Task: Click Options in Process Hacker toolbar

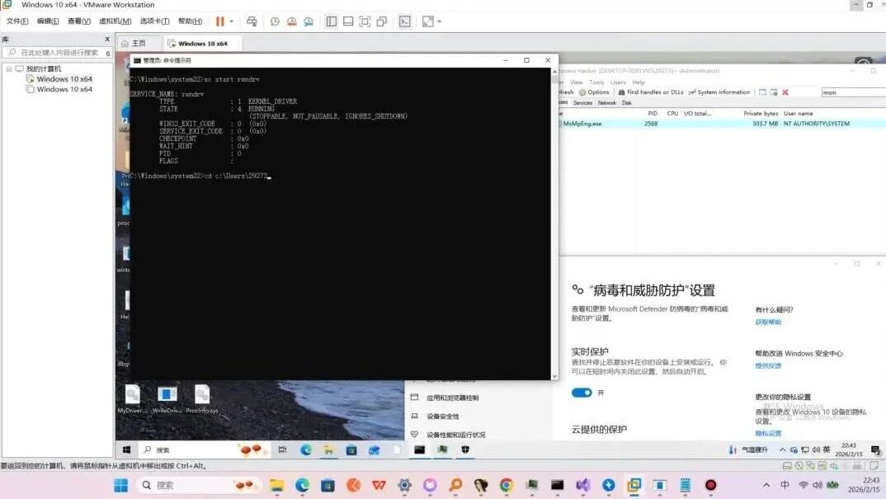Action: 595,92
